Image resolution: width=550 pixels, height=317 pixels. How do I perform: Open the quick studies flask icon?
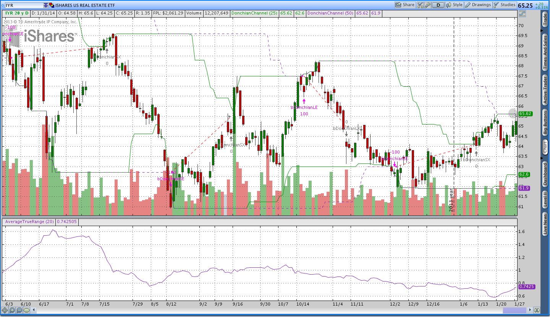coord(421,5)
